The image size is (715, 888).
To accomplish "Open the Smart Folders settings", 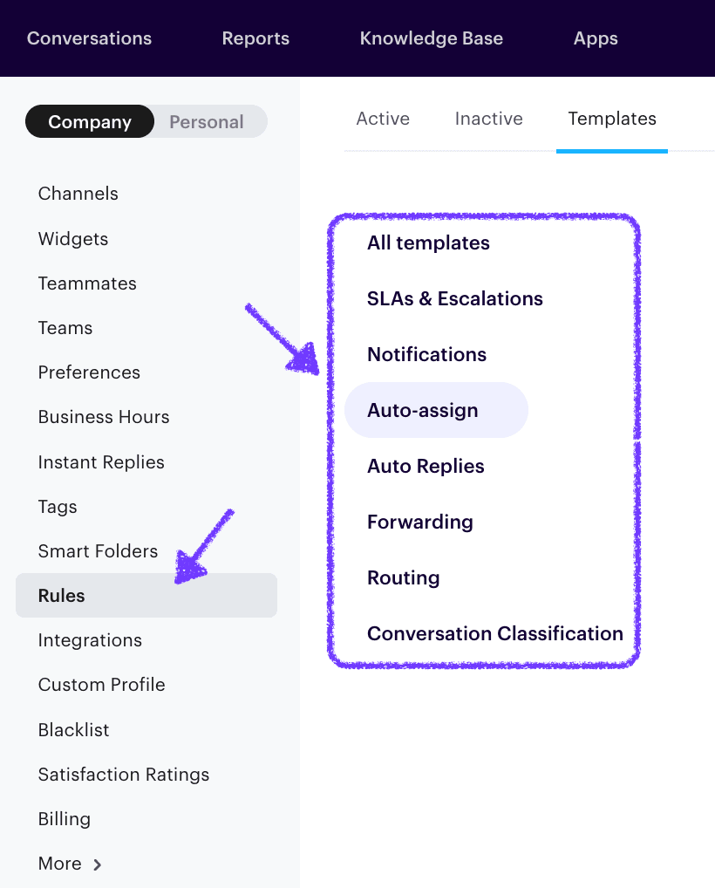I will coord(98,550).
